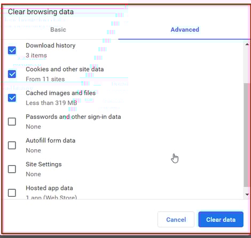Click the vertical scrollbar thumb

[x=246, y=135]
